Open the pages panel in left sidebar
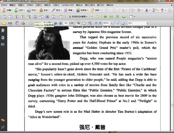The height and width of the screenshot is (133, 174). [3, 30]
